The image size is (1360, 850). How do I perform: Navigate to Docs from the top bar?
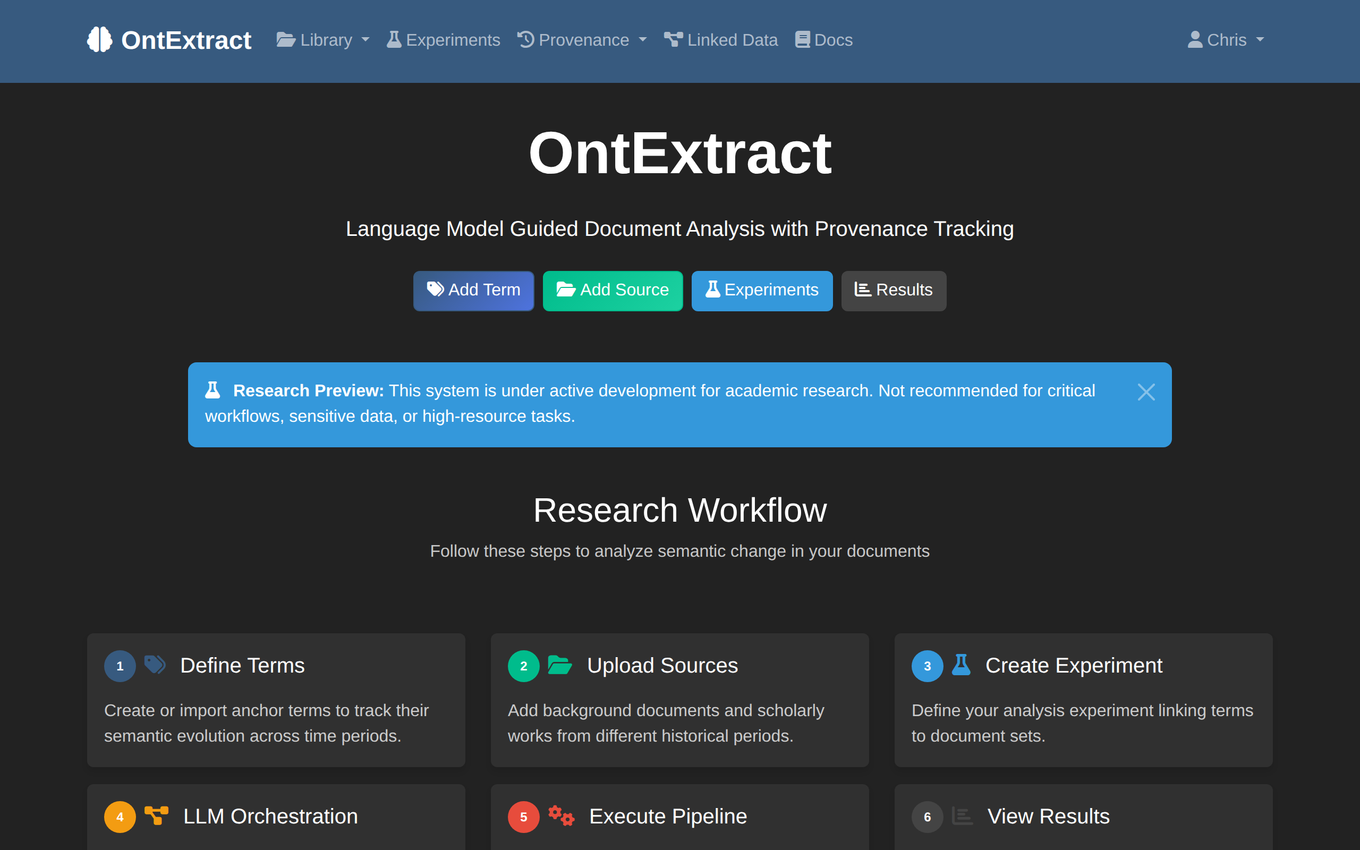[x=823, y=39]
